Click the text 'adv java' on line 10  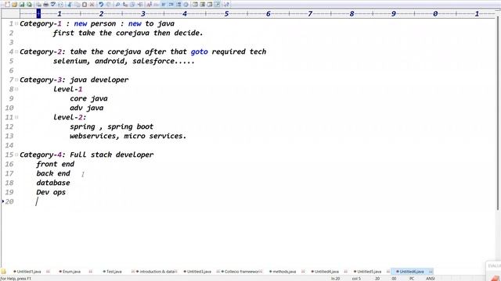point(87,108)
